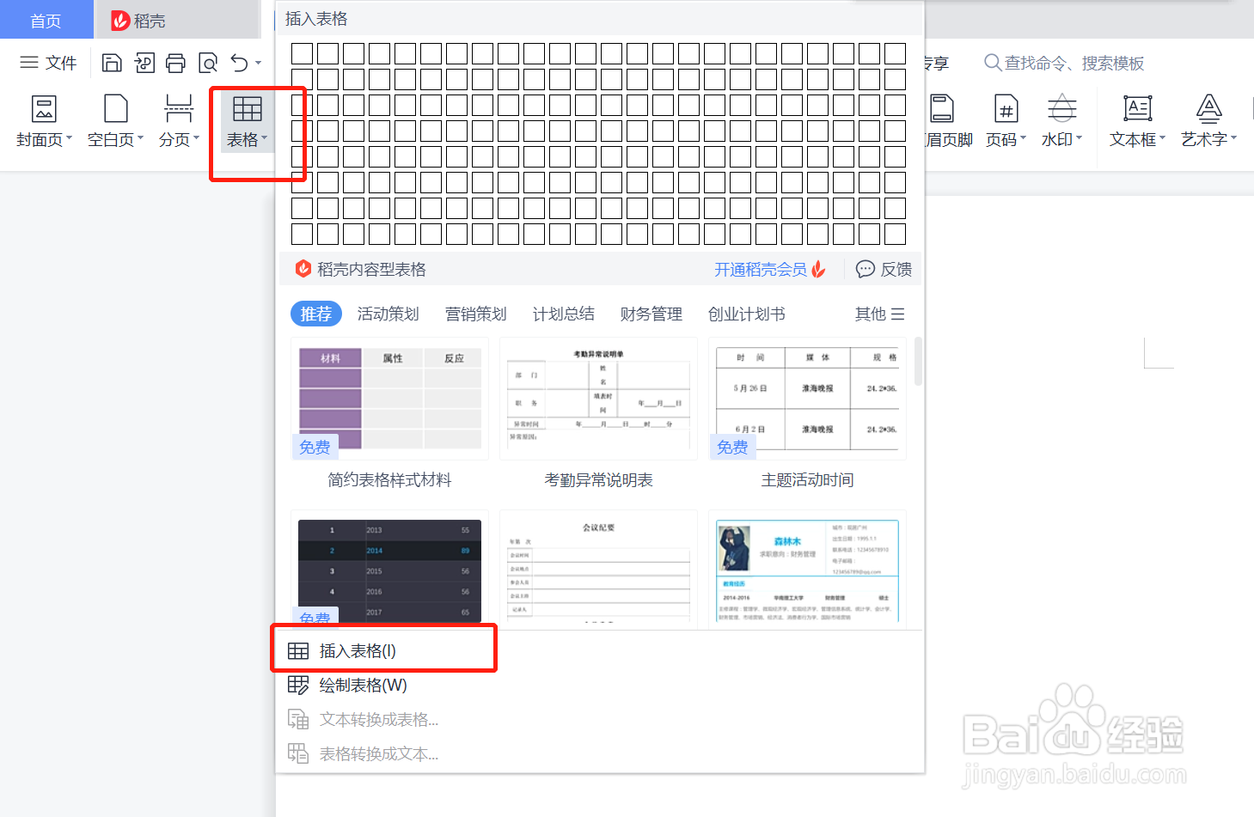The image size is (1254, 817).
Task: Click the 考勤异常说明表 caption text
Action: (598, 479)
